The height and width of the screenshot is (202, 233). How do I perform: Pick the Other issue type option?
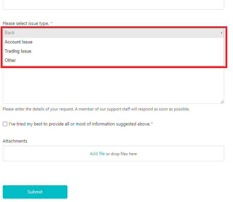click(10, 60)
